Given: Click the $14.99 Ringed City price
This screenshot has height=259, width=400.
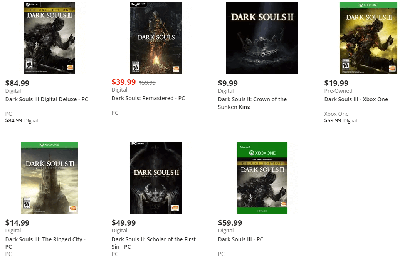Looking at the screenshot, I should [17, 223].
